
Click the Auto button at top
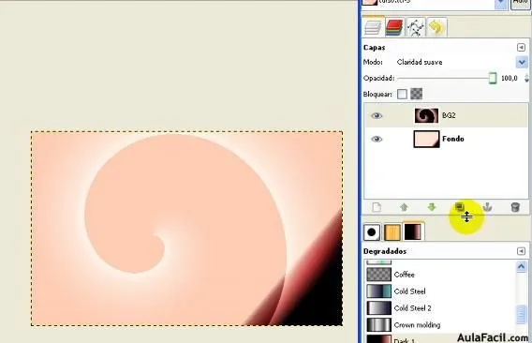click(x=521, y=4)
